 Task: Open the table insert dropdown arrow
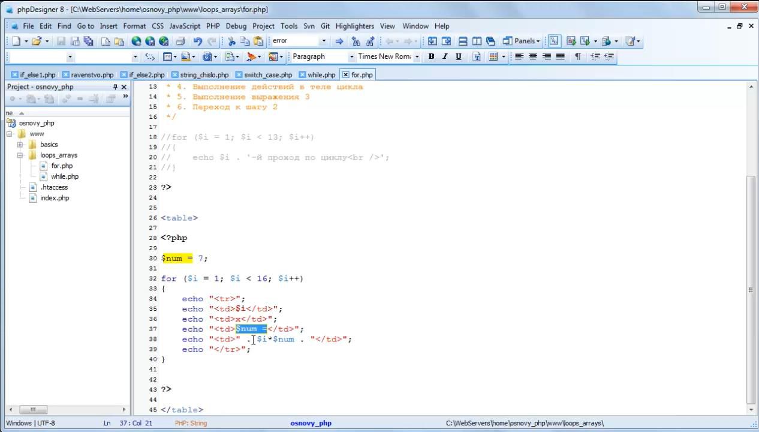pos(504,56)
